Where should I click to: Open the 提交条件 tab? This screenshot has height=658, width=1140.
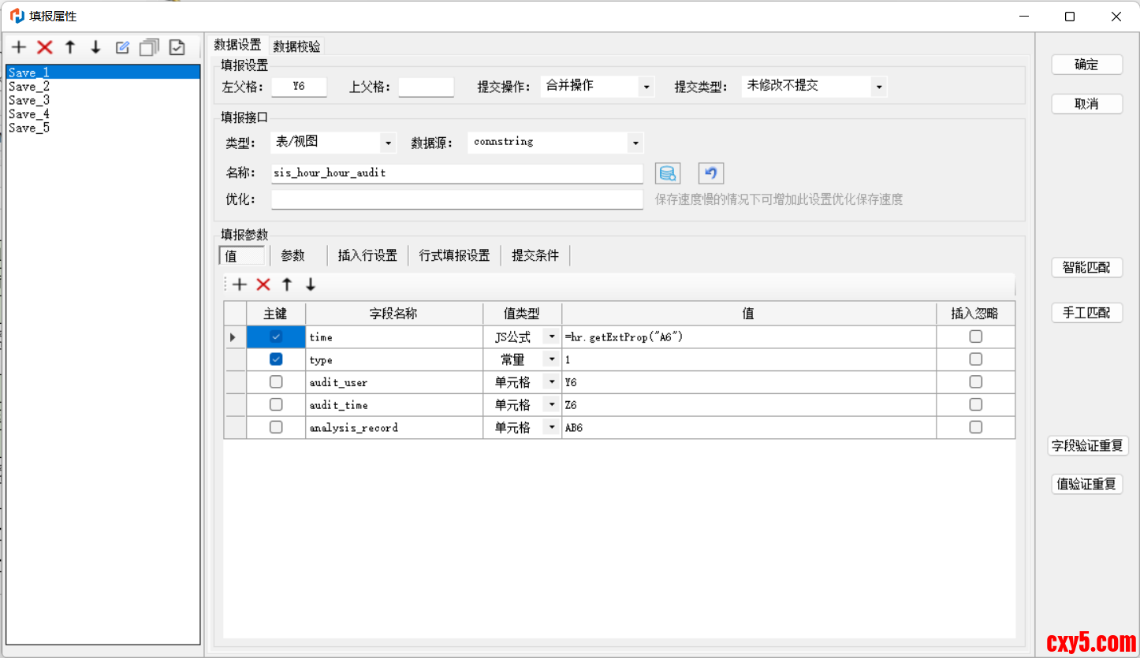535,255
